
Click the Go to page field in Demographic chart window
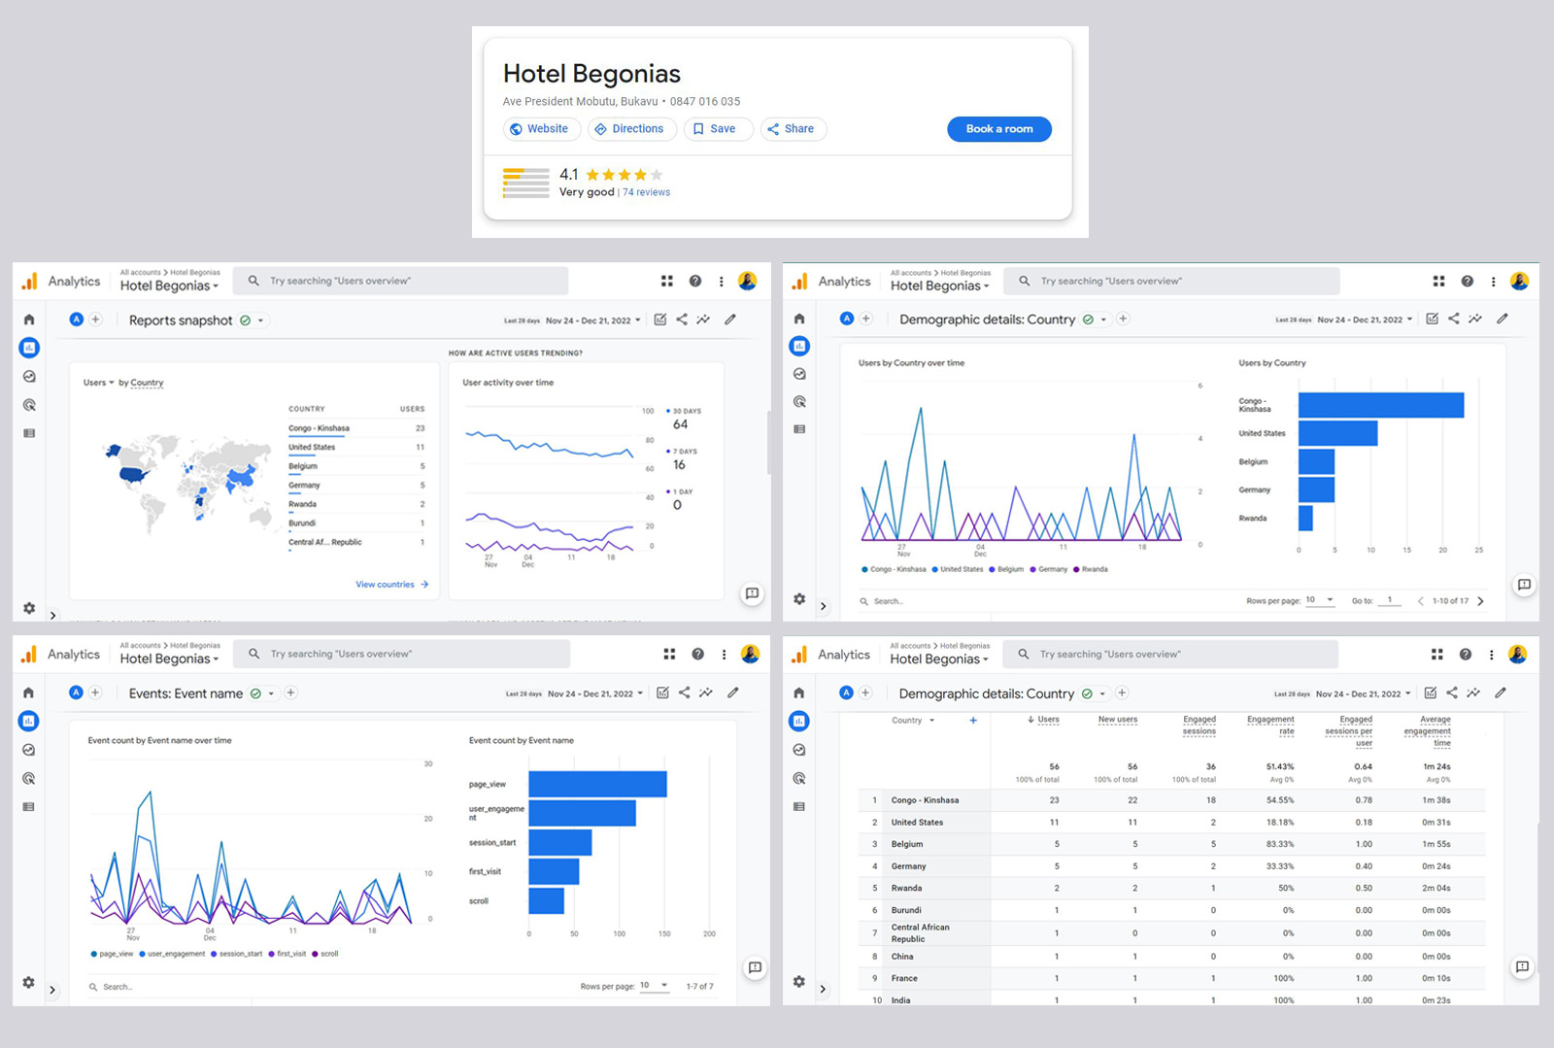point(1390,600)
